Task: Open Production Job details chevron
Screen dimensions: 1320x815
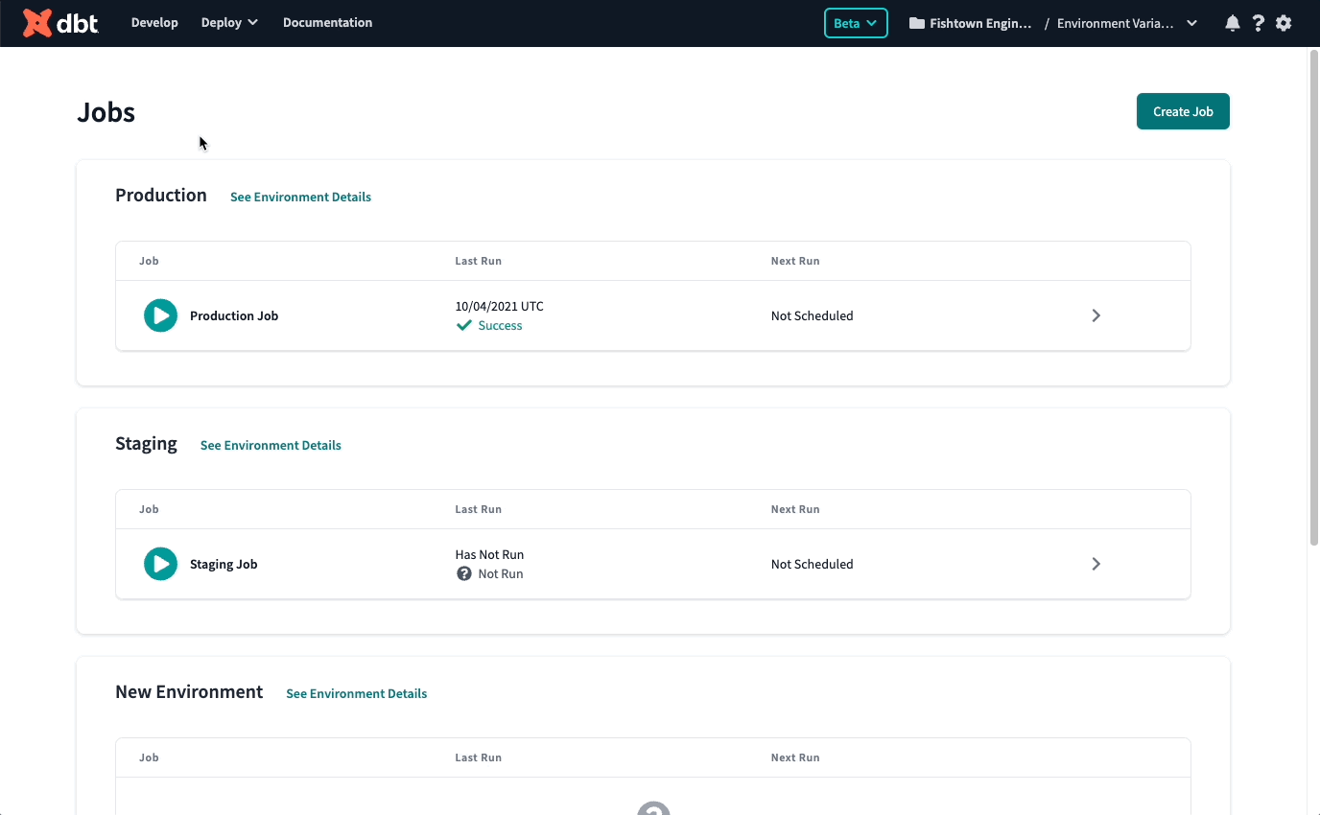Action: [x=1096, y=315]
